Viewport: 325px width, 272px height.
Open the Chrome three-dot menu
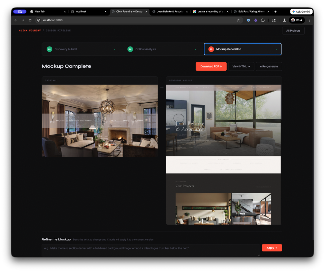pyautogui.click(x=309, y=20)
